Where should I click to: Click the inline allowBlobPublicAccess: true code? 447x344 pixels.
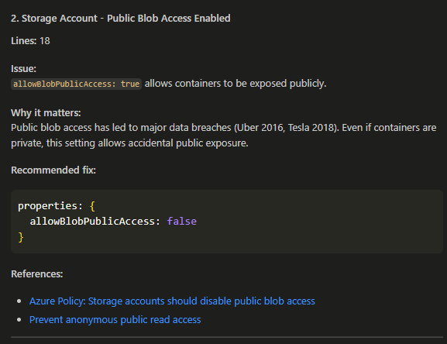tap(76, 84)
